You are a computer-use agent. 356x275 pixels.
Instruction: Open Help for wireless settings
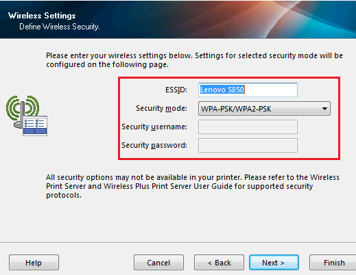pyautogui.click(x=34, y=263)
